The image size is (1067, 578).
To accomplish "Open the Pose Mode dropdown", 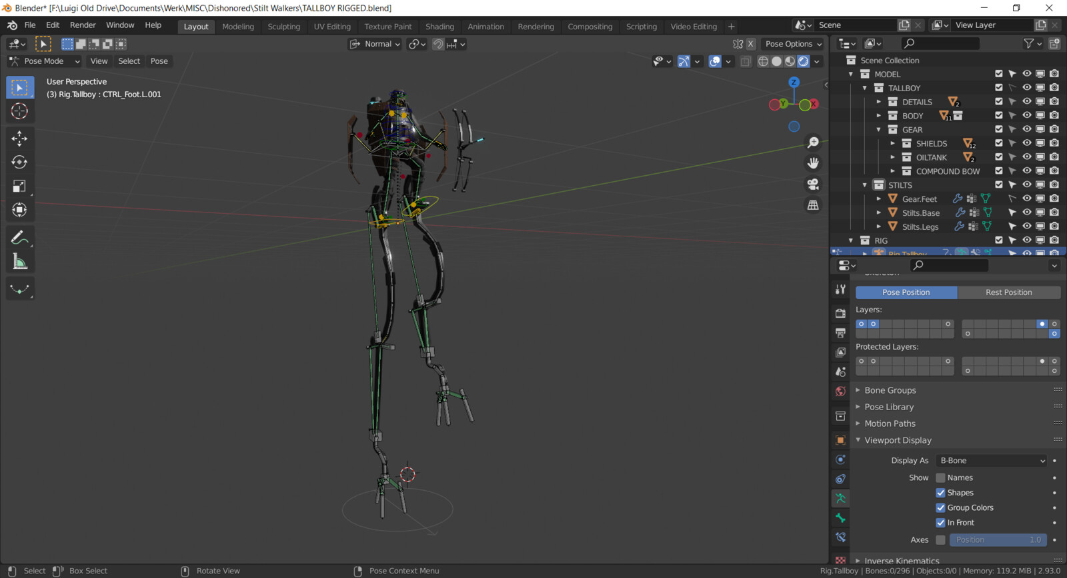I will tap(45, 61).
